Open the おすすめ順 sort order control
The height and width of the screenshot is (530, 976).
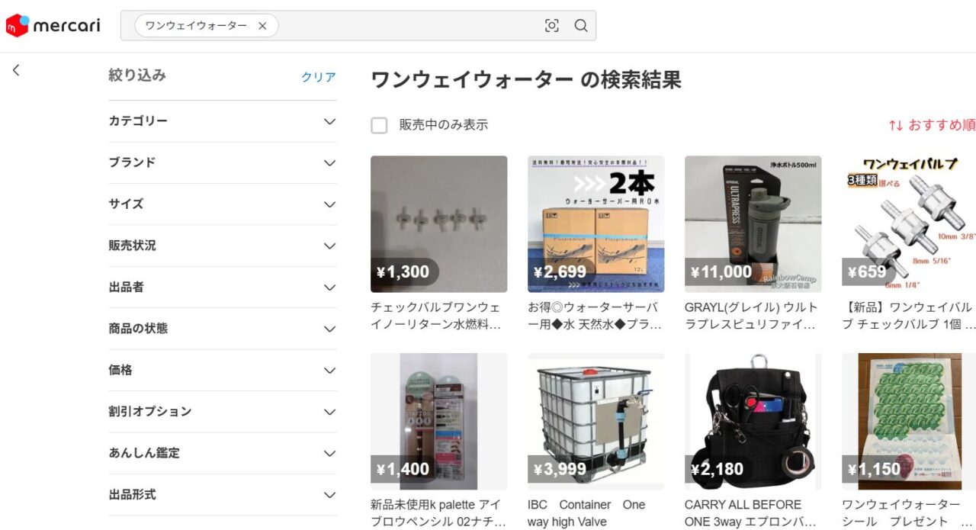(932, 125)
